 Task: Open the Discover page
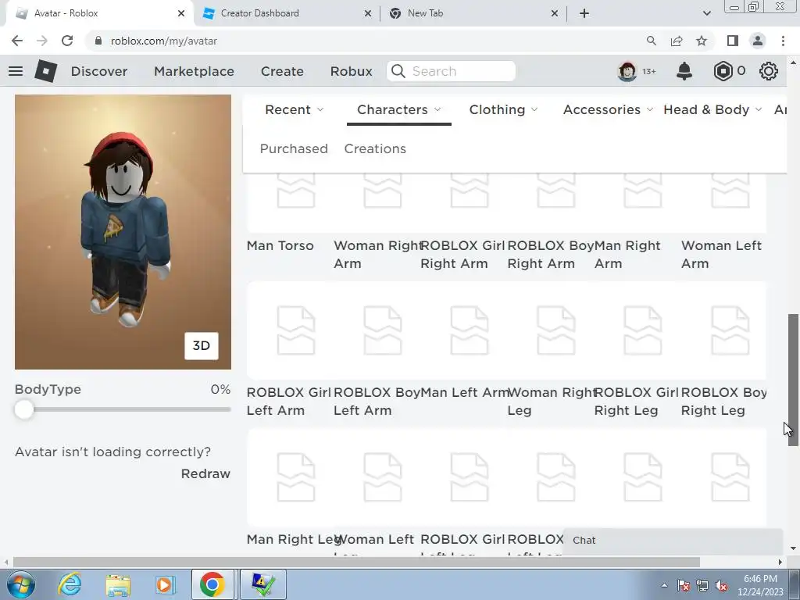99,71
